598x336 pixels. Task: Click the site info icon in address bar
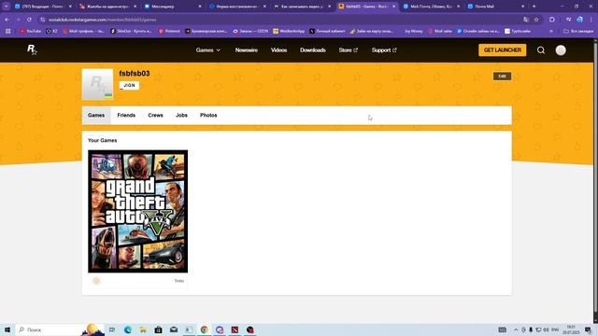[x=43, y=20]
